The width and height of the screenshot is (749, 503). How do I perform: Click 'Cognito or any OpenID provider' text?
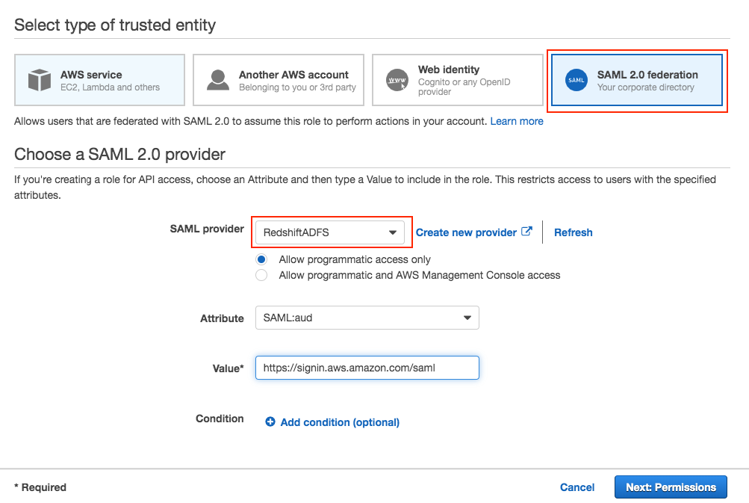(464, 87)
